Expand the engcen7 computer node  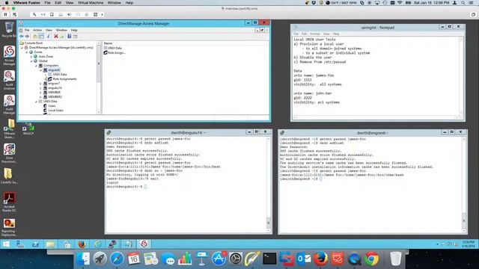pos(40,84)
